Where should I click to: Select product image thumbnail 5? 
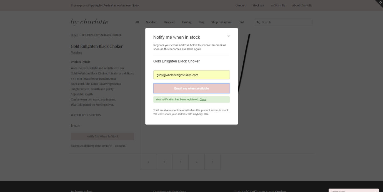coord(212,162)
